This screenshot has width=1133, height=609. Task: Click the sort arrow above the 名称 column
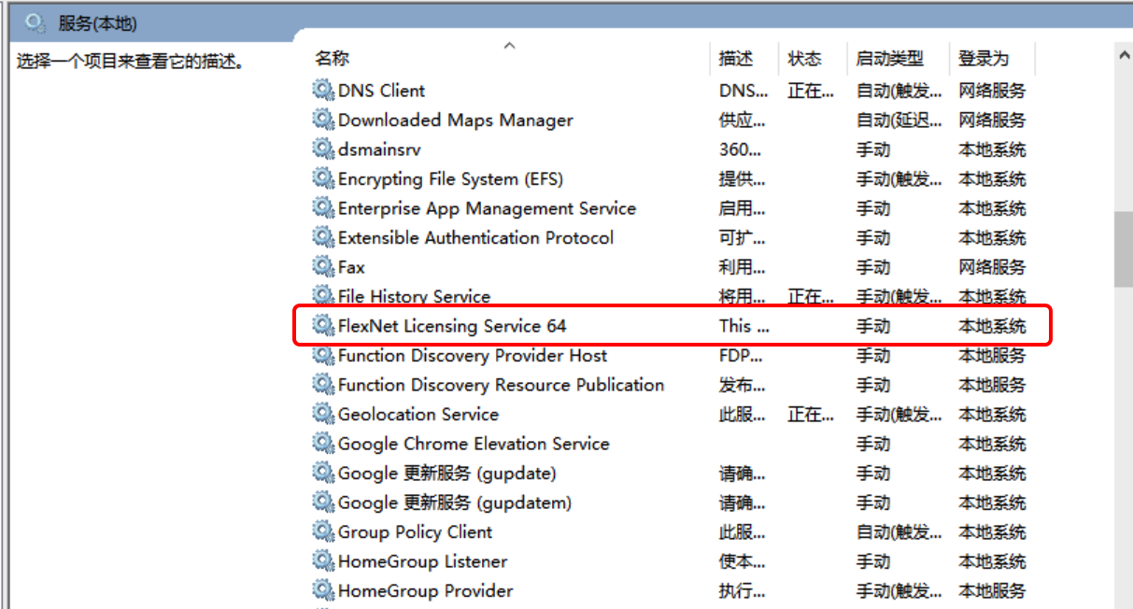click(509, 44)
